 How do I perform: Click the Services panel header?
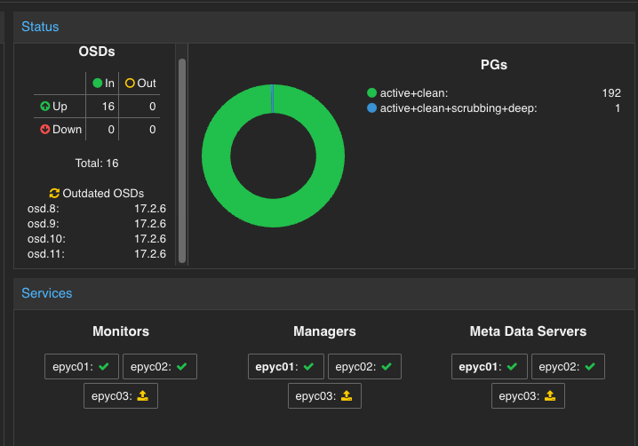pyautogui.click(x=323, y=293)
